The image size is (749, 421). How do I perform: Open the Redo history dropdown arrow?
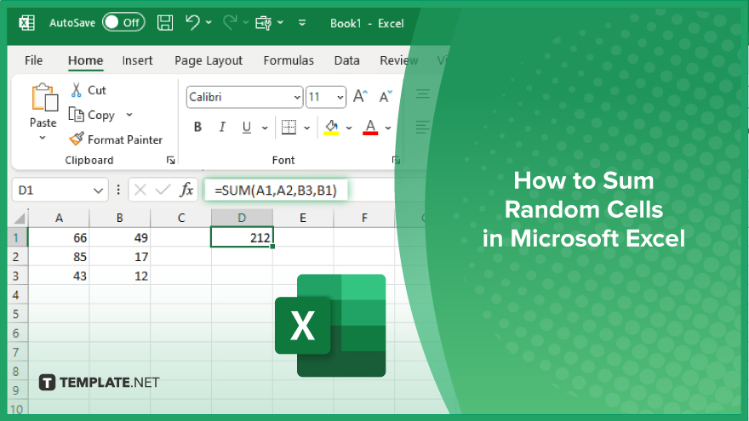pyautogui.click(x=245, y=22)
